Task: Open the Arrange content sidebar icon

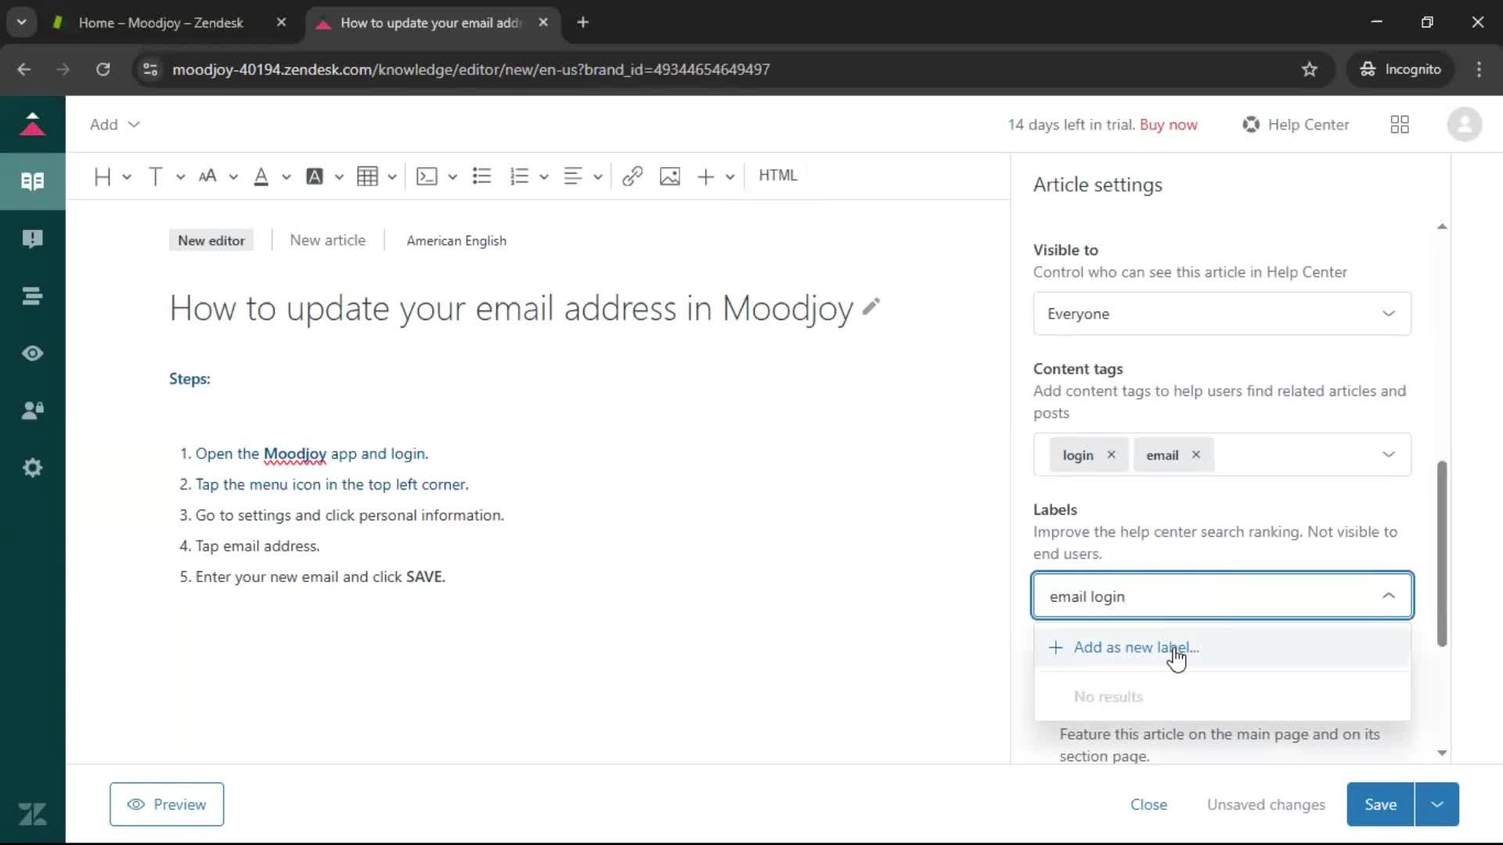Action: pos(32,296)
